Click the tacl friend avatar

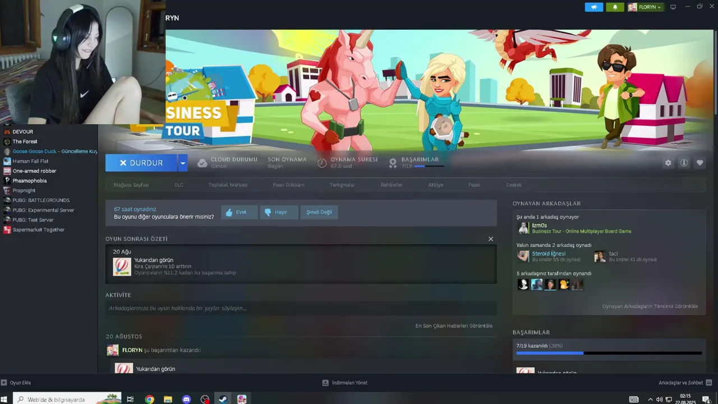tap(600, 256)
